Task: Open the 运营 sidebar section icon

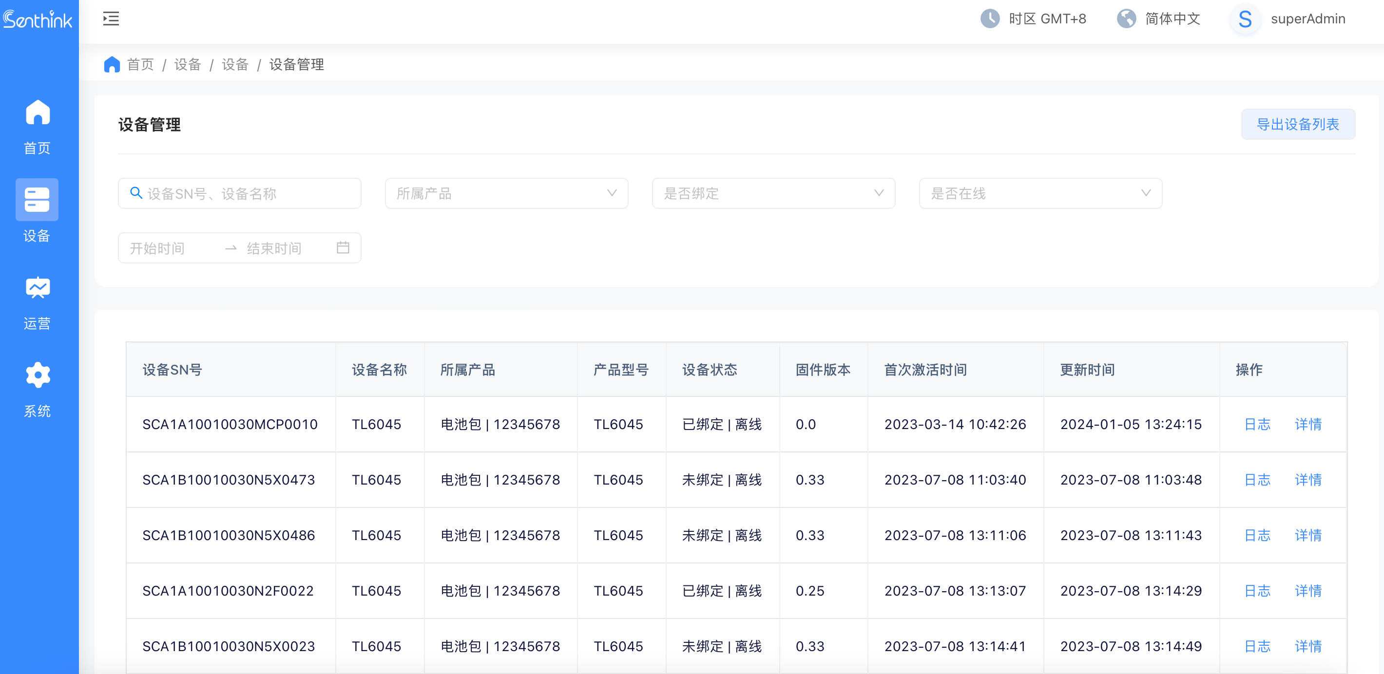Action: [37, 288]
